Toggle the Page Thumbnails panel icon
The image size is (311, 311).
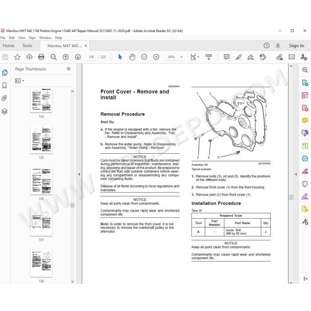pyautogui.click(x=4, y=73)
